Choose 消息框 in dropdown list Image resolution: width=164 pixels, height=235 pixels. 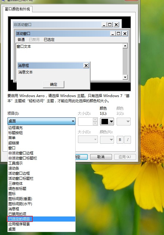pyautogui.click(x=41, y=209)
